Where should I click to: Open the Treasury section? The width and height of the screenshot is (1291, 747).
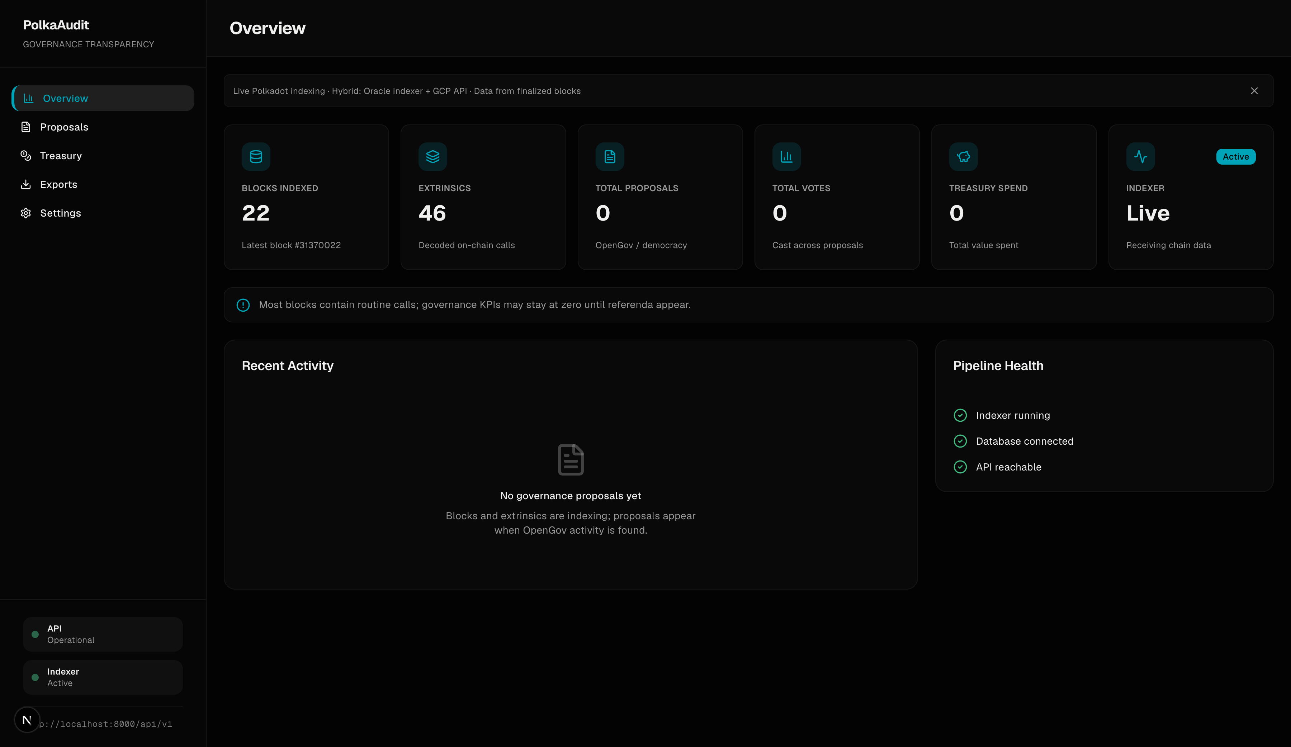pyautogui.click(x=103, y=156)
